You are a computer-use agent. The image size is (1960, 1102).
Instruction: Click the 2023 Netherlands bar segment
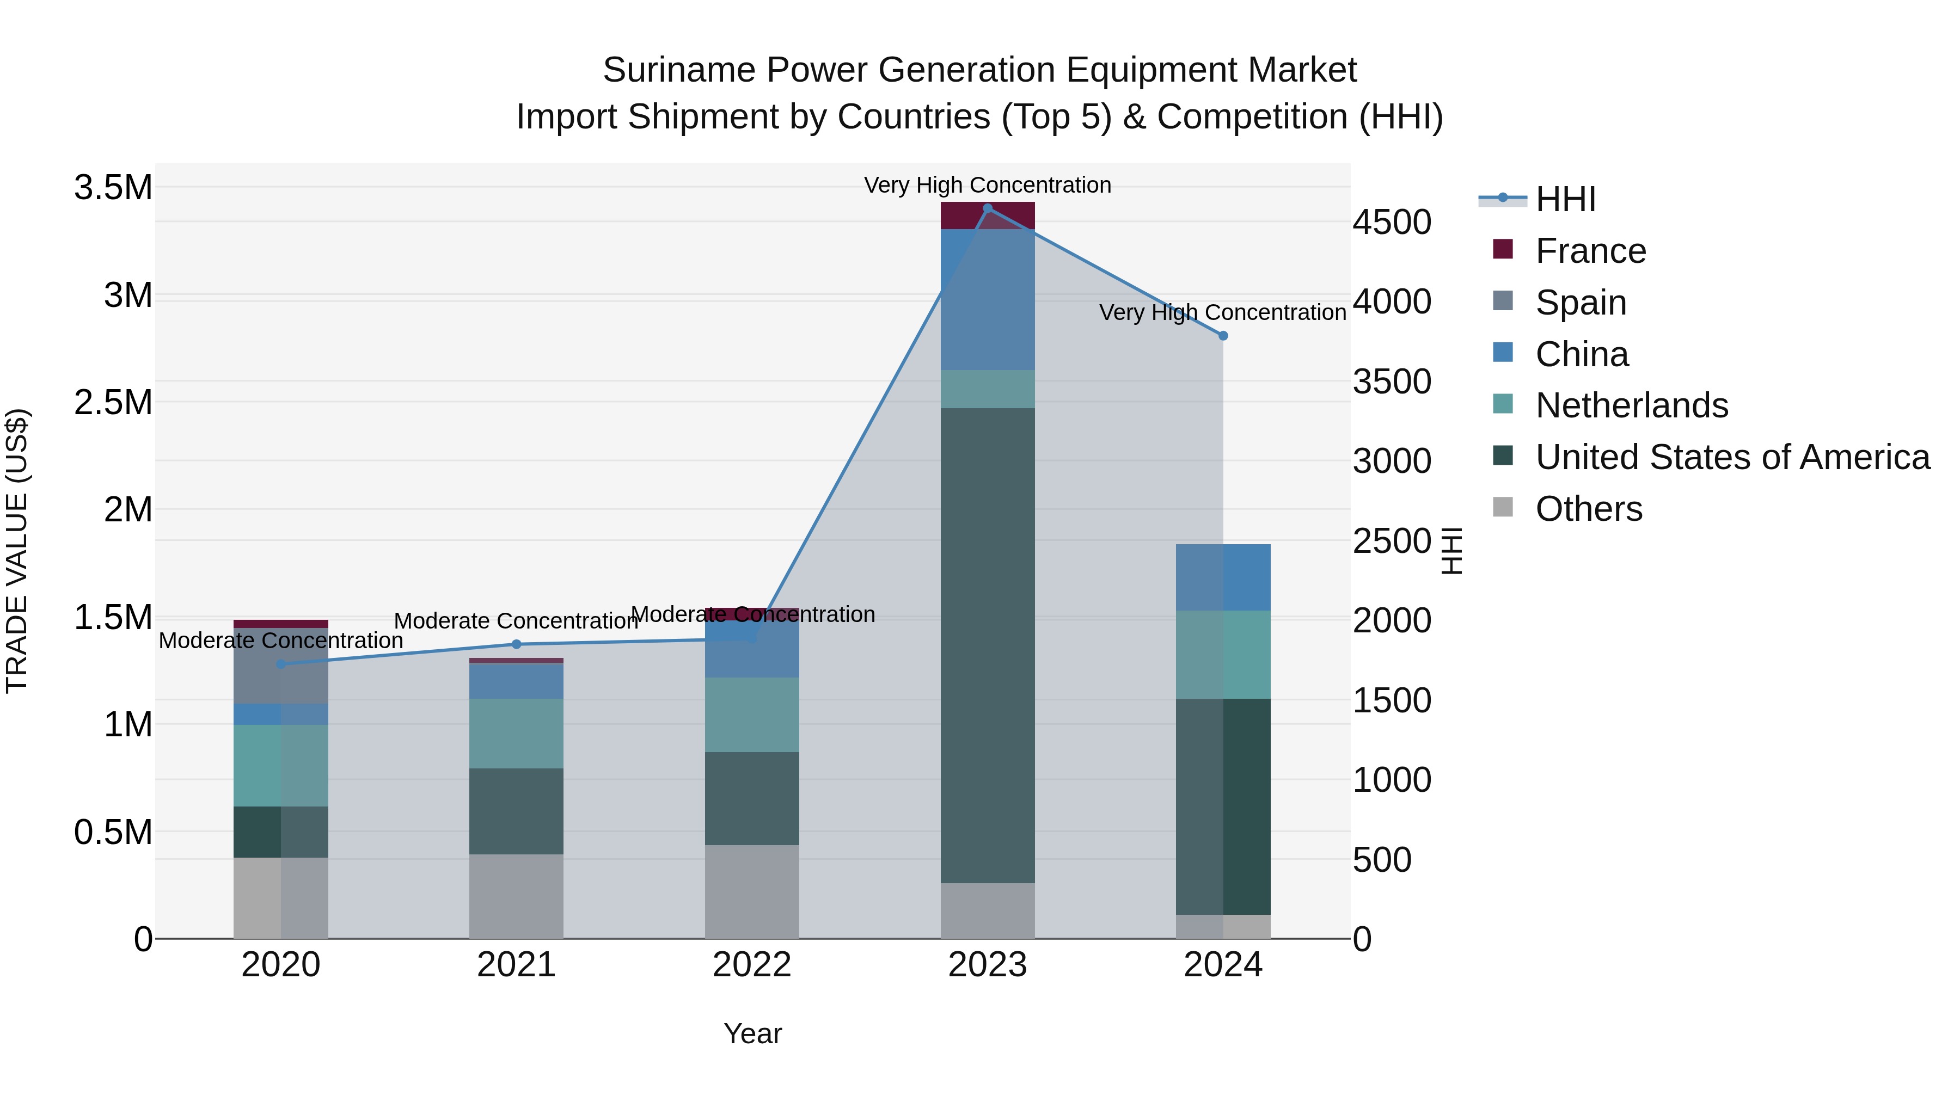click(x=988, y=390)
